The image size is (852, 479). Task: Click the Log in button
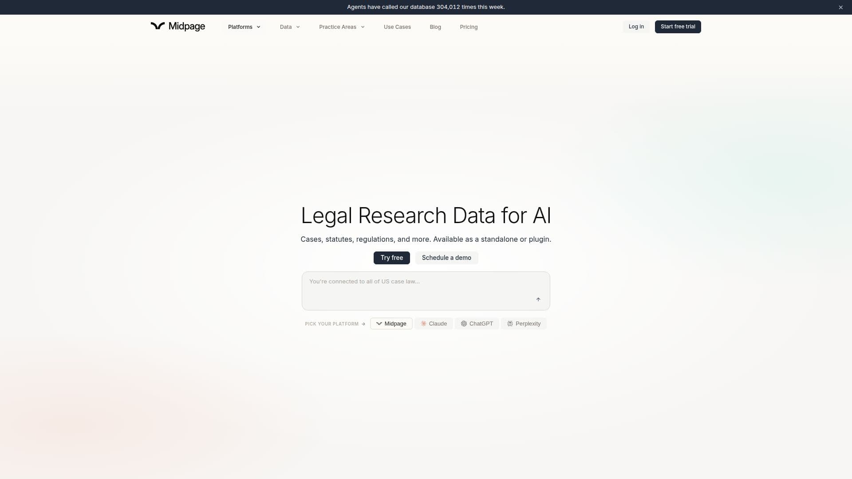[636, 27]
